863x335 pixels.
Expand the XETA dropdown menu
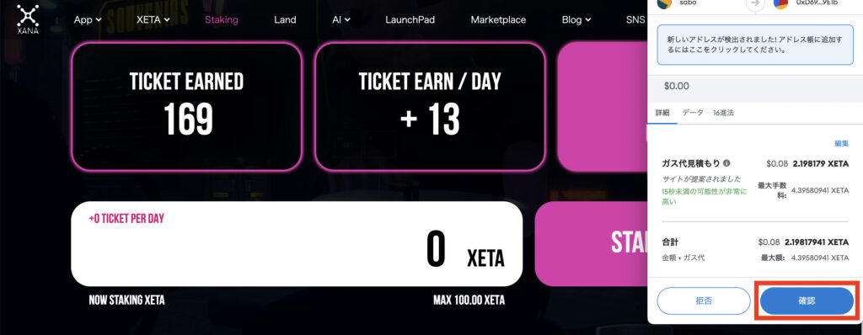(153, 20)
